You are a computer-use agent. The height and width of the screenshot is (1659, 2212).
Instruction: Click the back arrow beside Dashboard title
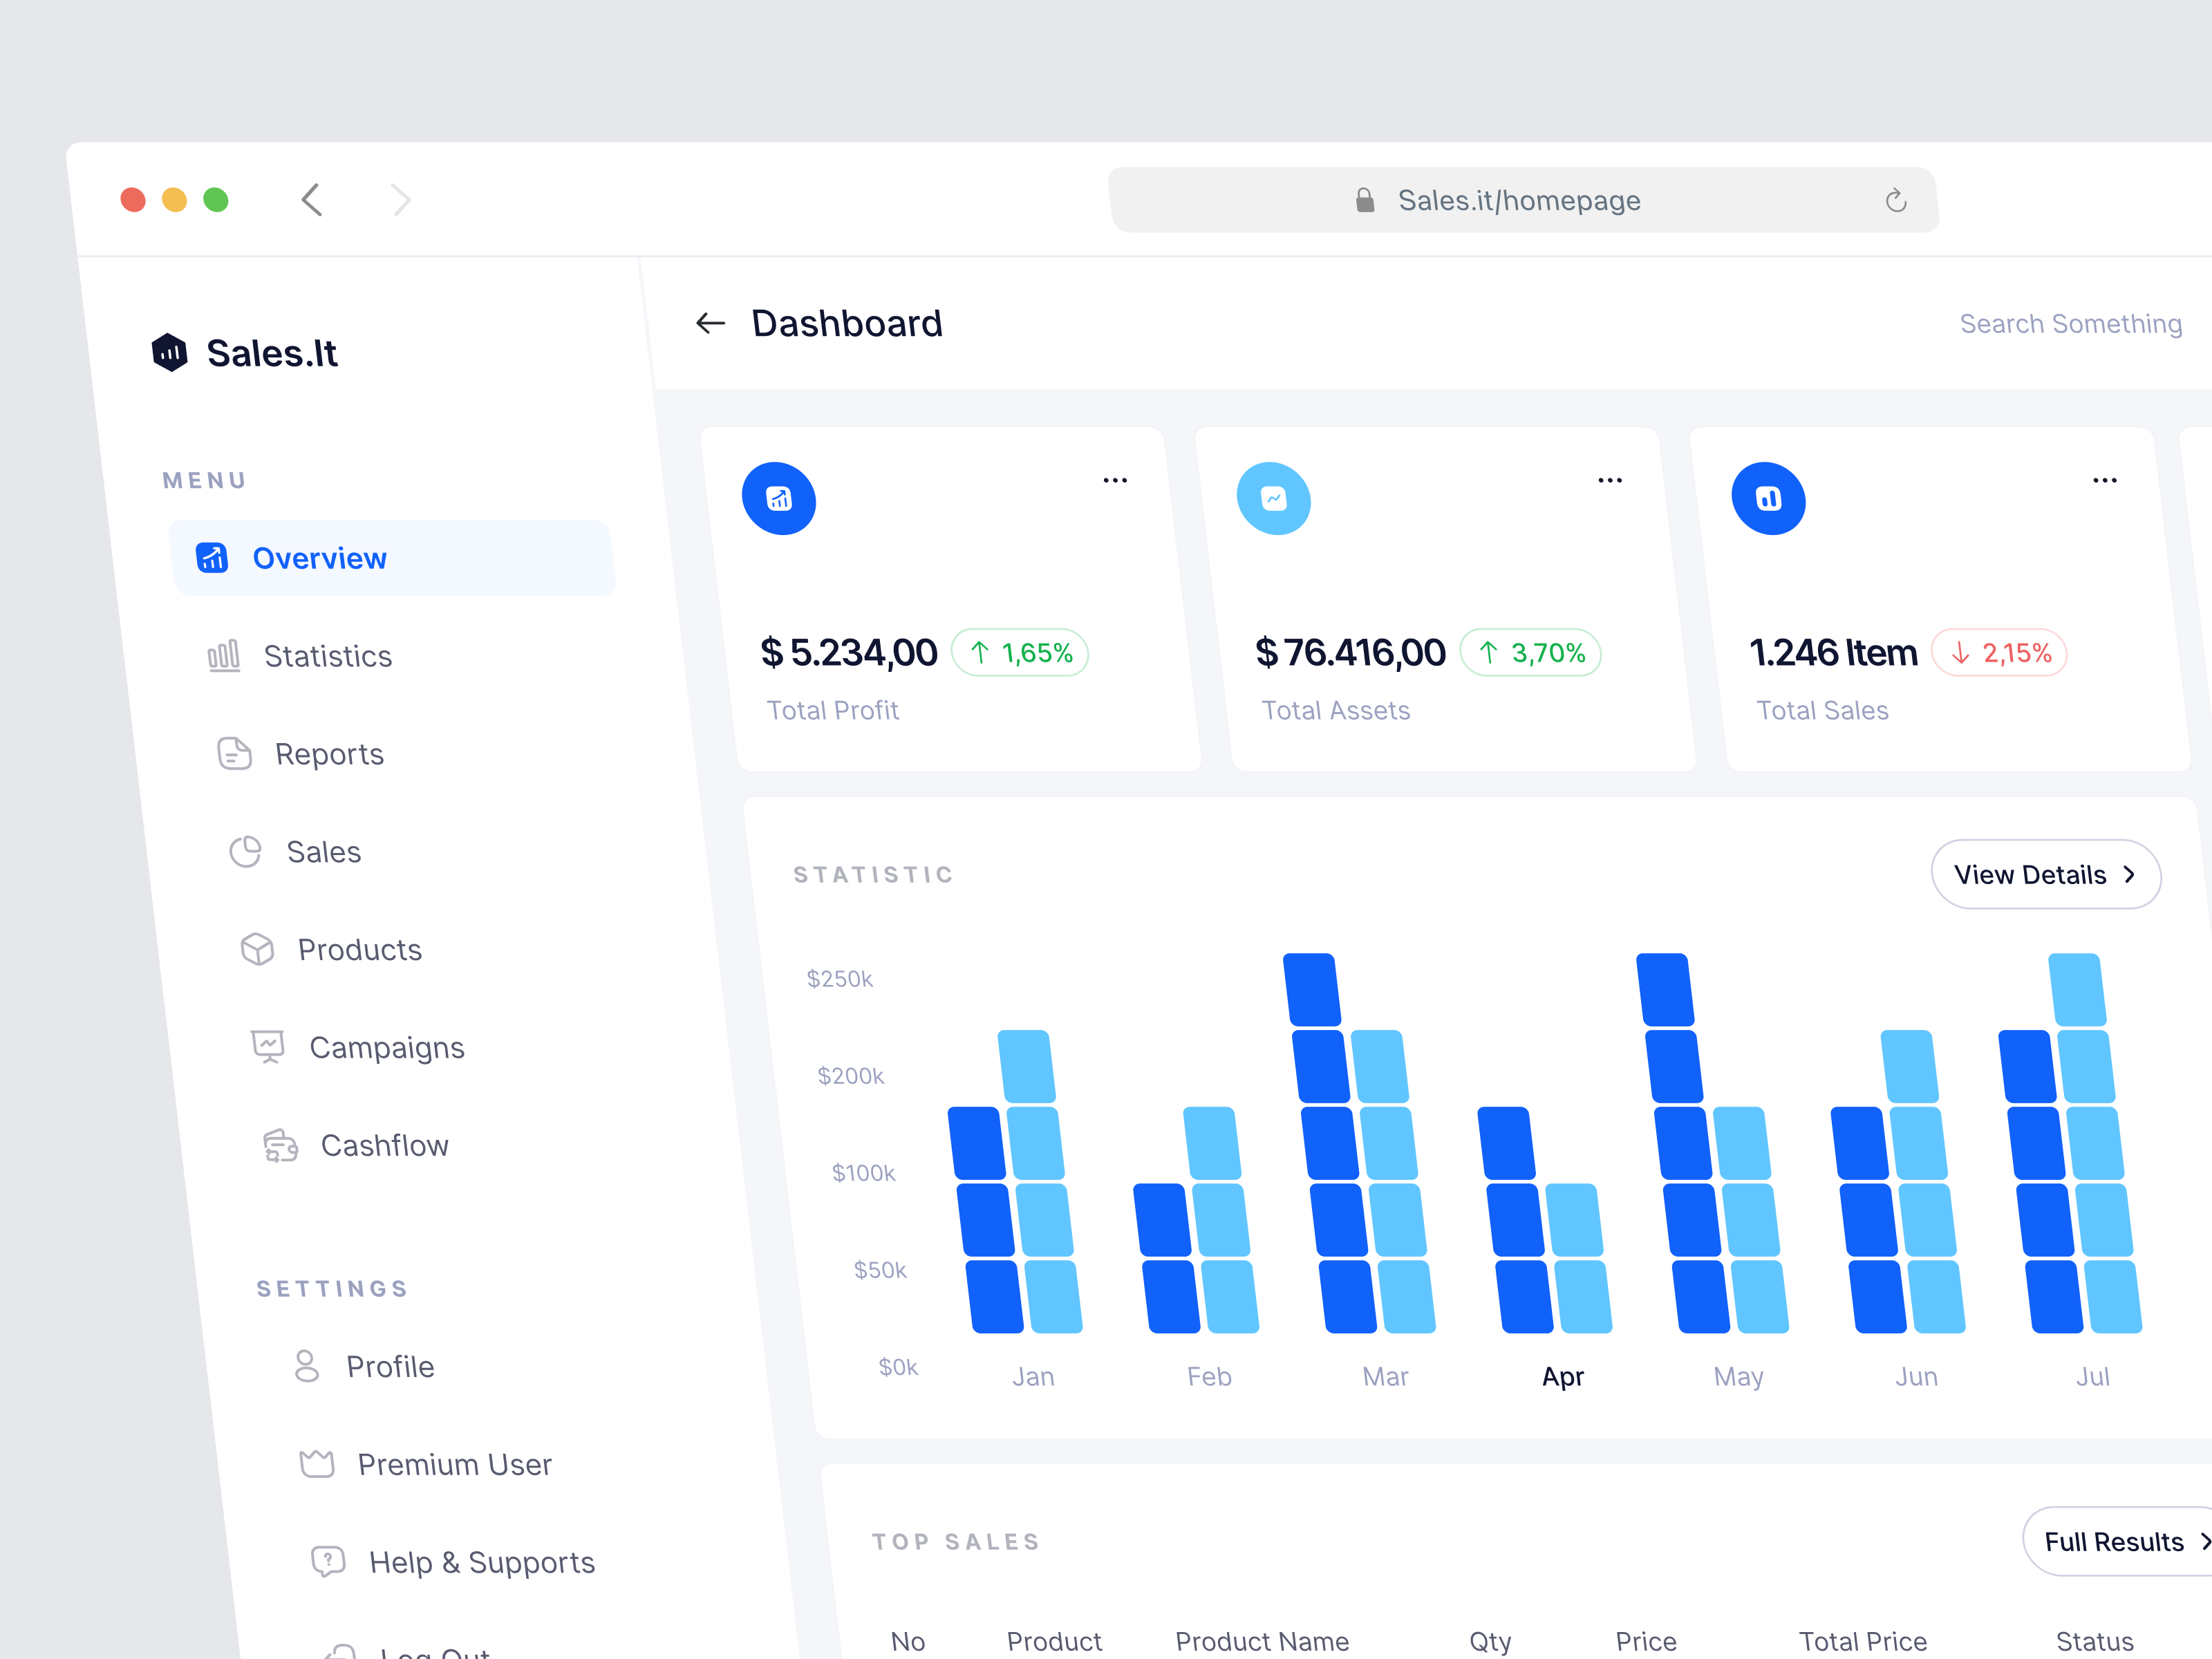pos(710,322)
